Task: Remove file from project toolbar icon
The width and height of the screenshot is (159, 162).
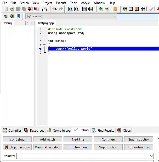Action: [x=107, y=9]
